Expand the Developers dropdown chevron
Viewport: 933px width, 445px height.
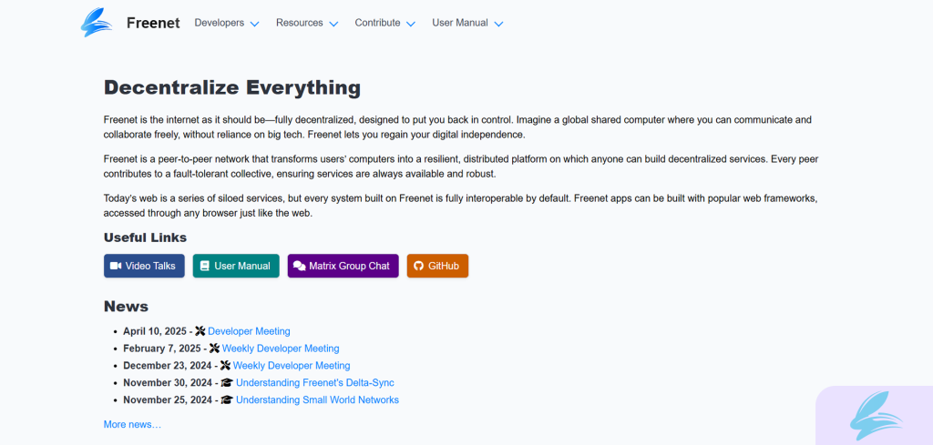(254, 24)
